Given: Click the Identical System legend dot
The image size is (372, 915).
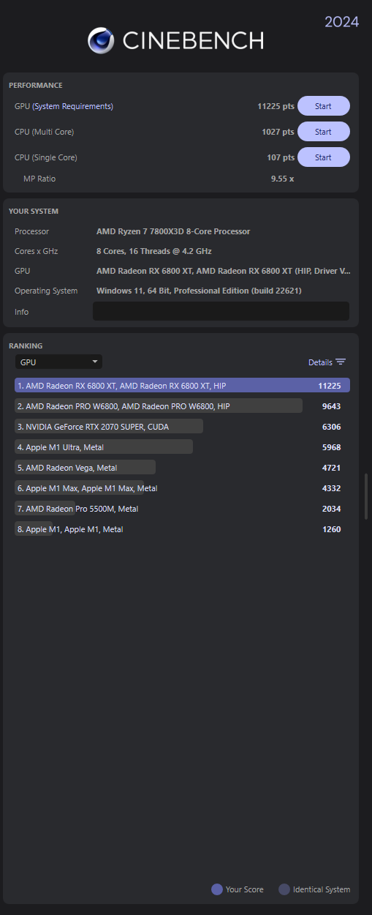Looking at the screenshot, I should [284, 889].
